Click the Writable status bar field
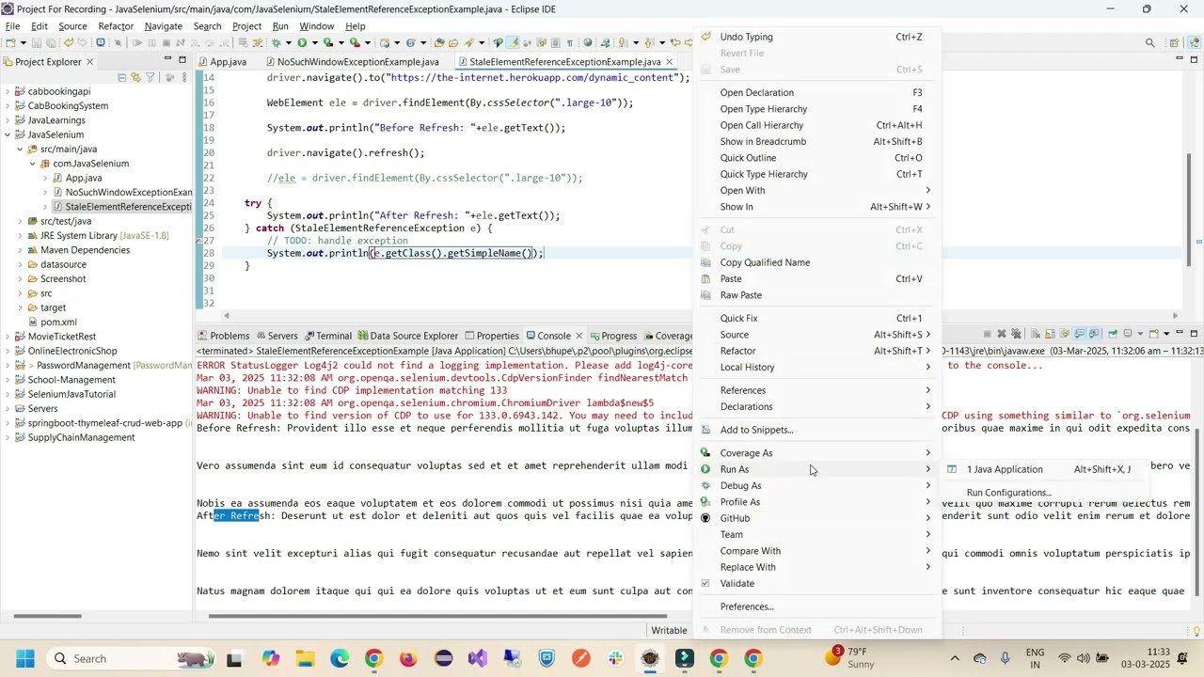Image resolution: width=1204 pixels, height=677 pixels. coord(670,630)
